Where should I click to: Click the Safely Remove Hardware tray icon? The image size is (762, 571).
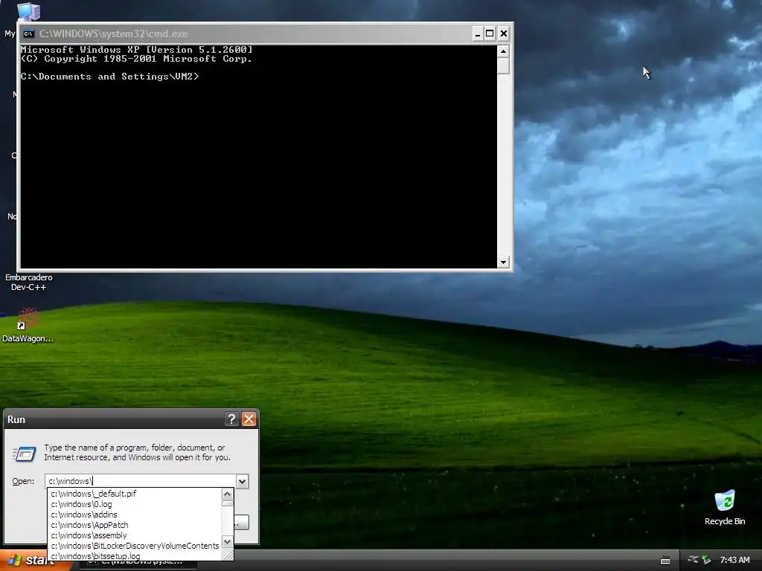click(706, 560)
